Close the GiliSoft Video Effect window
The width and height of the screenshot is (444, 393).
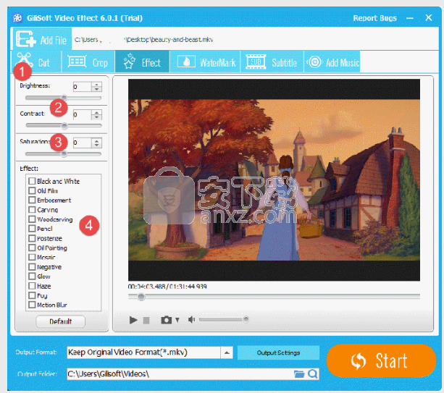[x=429, y=18]
